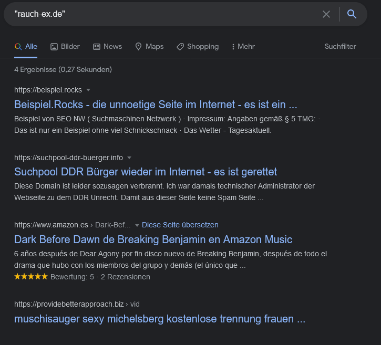Screen dimensions: 381x345
Task: Click the Bilder image icon
Action: [x=54, y=47]
